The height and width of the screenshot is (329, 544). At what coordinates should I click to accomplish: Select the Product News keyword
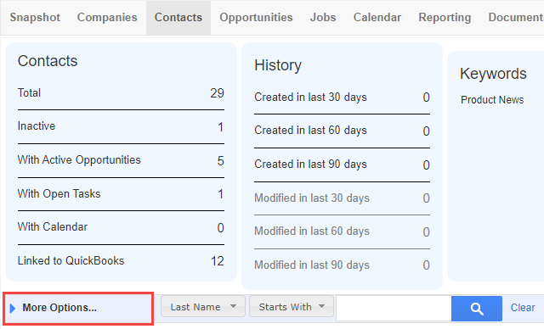(492, 100)
